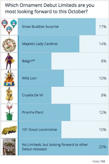This screenshot has width=109, height=164.
Task: Click the Cruella De Vil ornament thumbnail
Action: point(9,95)
